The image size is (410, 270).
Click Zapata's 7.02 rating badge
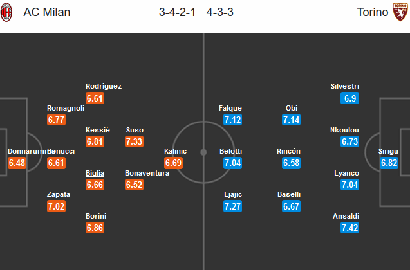tap(57, 206)
